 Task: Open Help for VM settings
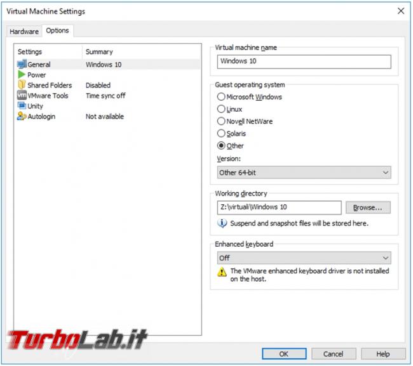click(x=383, y=354)
